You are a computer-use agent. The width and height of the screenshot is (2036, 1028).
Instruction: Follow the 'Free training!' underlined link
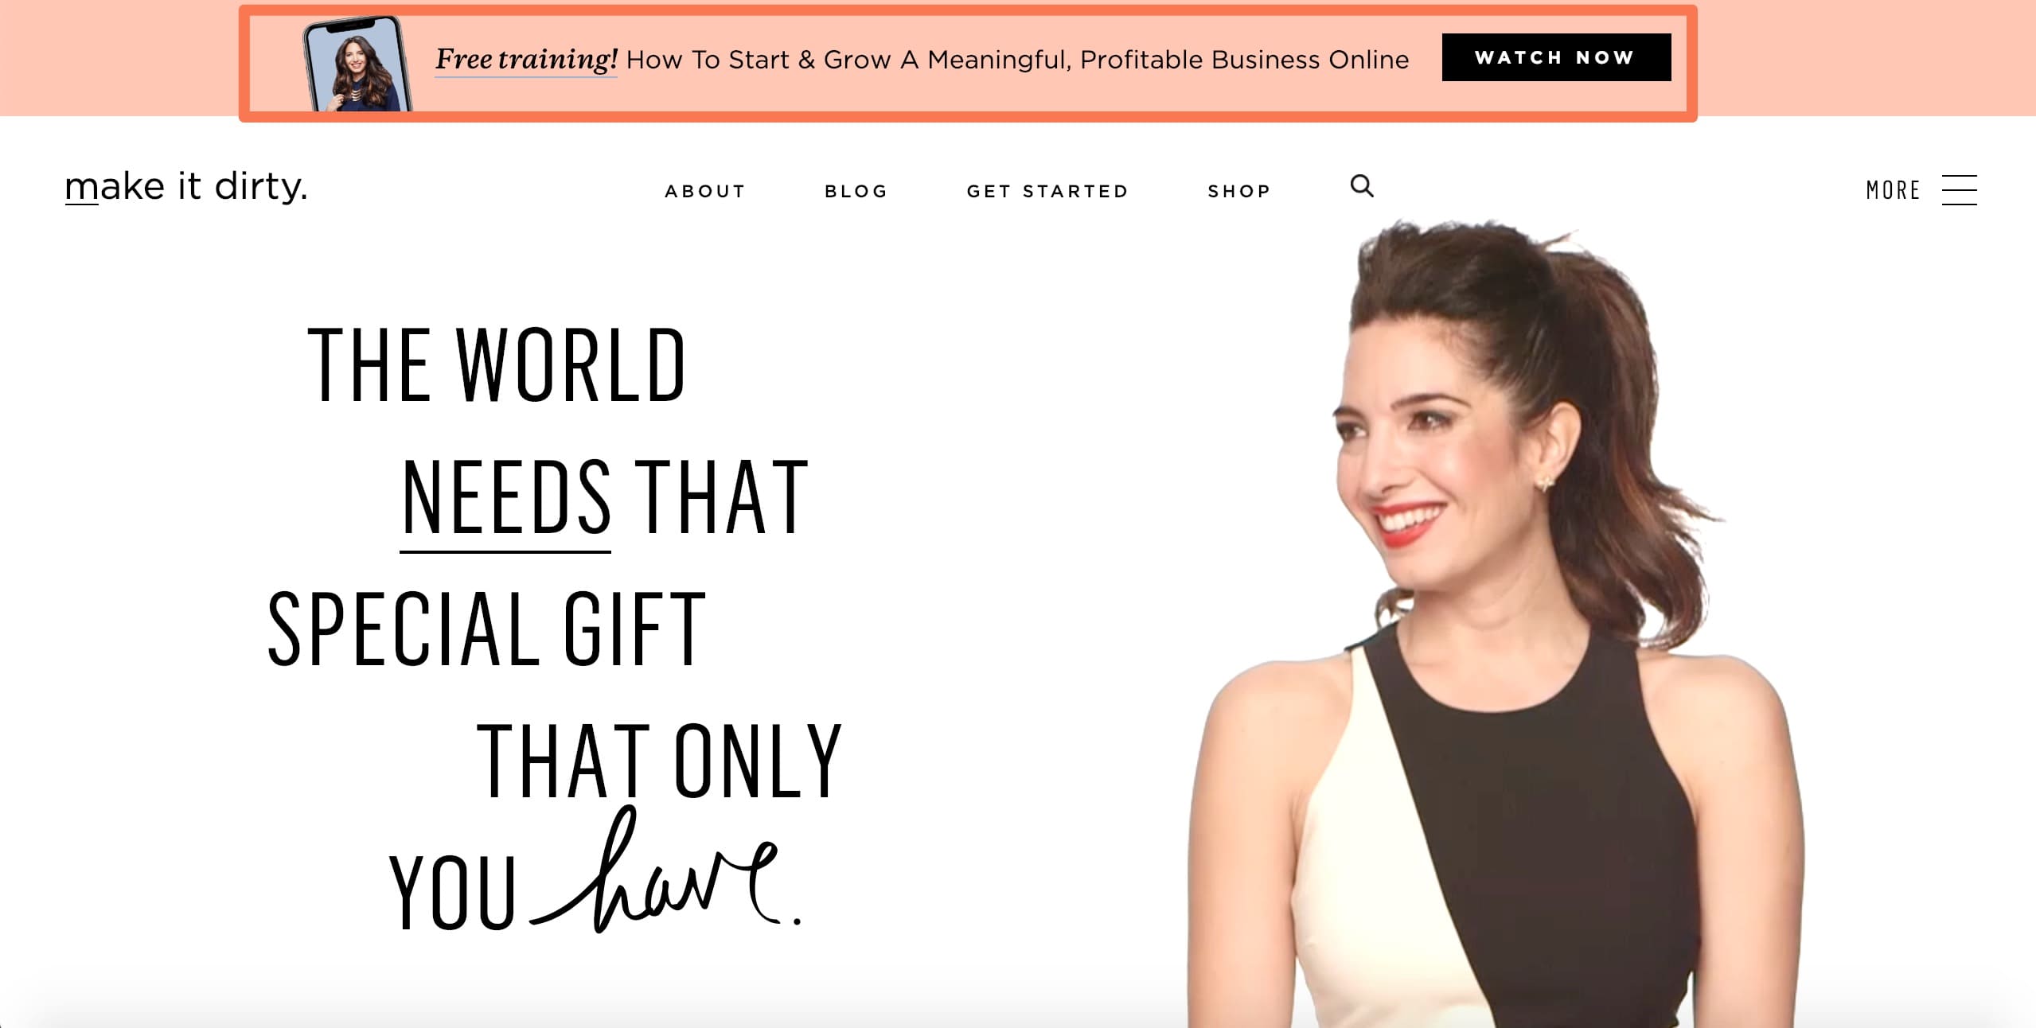click(526, 60)
